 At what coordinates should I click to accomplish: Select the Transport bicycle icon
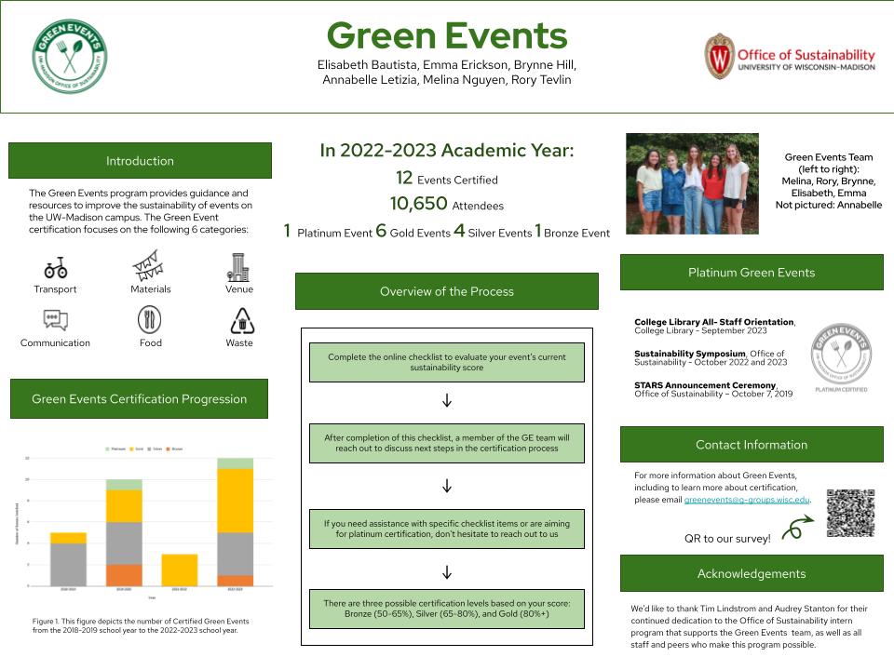click(x=55, y=267)
